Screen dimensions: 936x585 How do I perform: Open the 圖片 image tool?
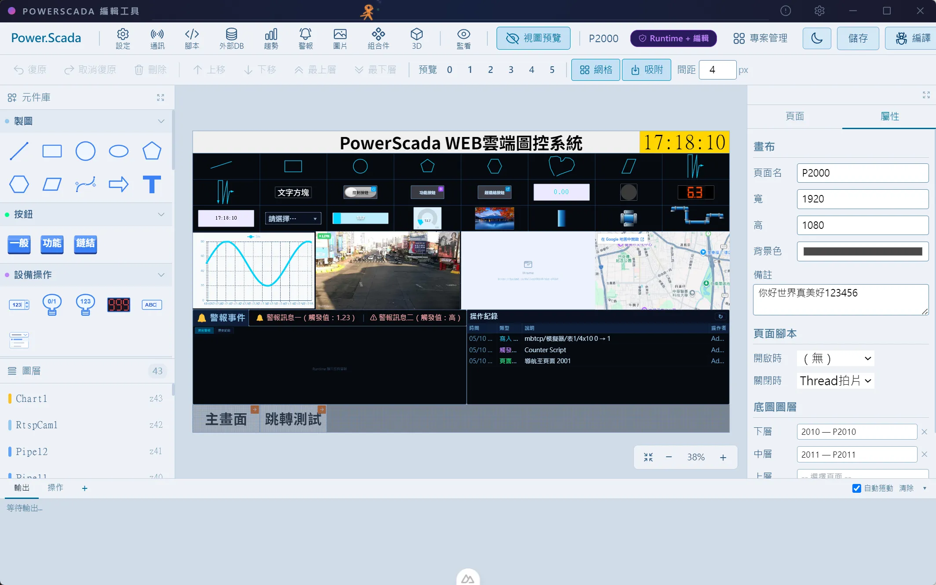click(x=340, y=39)
